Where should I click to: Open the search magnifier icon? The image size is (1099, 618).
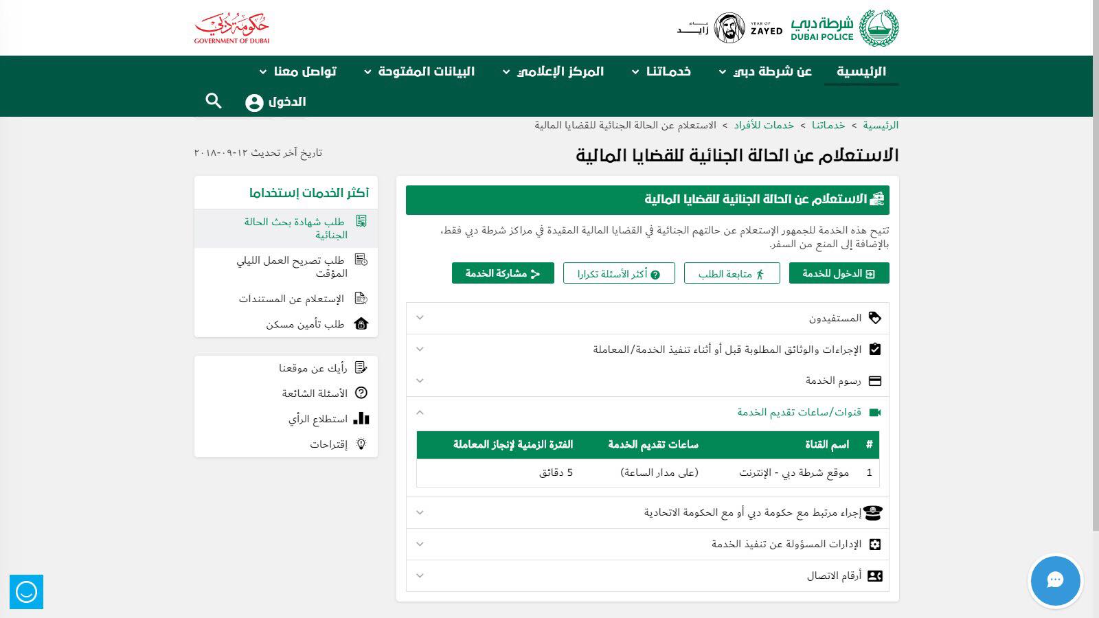pos(214,101)
